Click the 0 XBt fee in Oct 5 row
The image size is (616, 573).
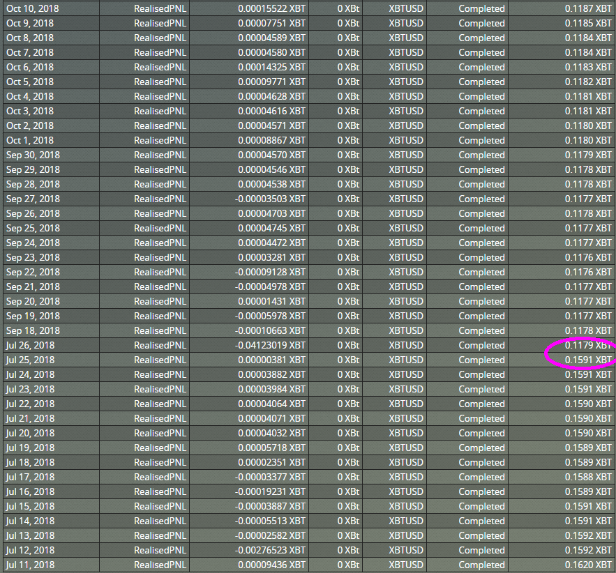pyautogui.click(x=349, y=82)
